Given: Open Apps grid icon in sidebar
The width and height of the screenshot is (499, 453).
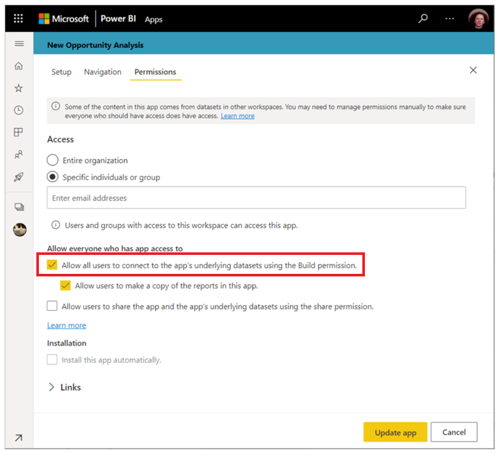Looking at the screenshot, I should click(x=18, y=132).
